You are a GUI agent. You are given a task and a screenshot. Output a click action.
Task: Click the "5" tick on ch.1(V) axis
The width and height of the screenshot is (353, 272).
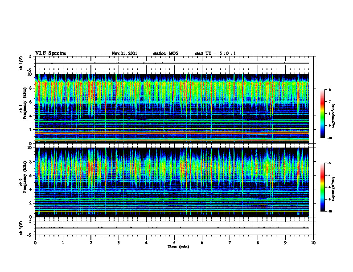[31, 57]
